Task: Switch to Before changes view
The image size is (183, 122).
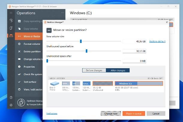Action: [94, 70]
